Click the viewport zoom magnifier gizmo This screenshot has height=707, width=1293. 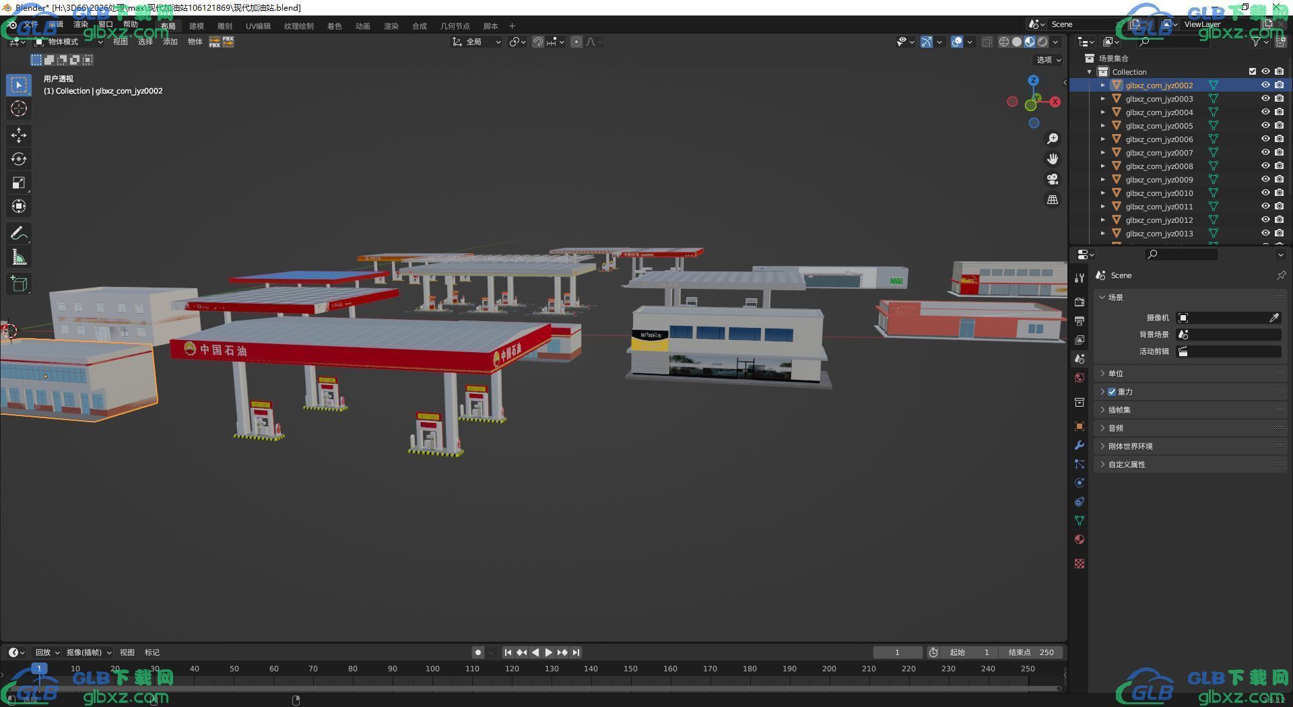pos(1052,139)
